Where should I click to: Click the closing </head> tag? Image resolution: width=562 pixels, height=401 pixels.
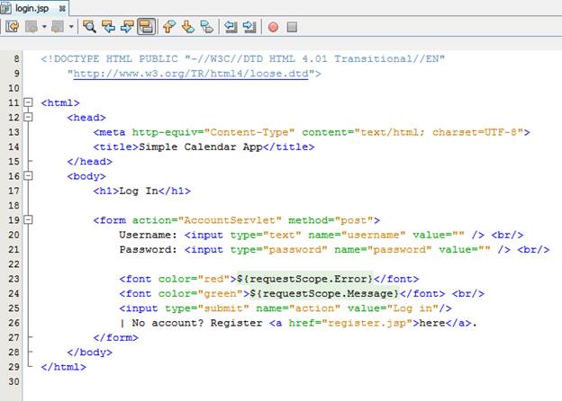89,162
